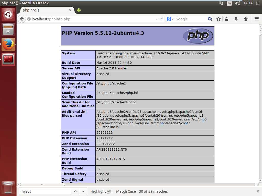
Task: Open the search engine selector dropdown
Action: tap(170, 19)
